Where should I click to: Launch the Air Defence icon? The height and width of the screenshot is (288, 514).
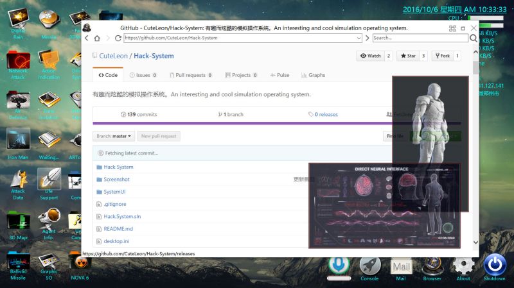(x=19, y=105)
